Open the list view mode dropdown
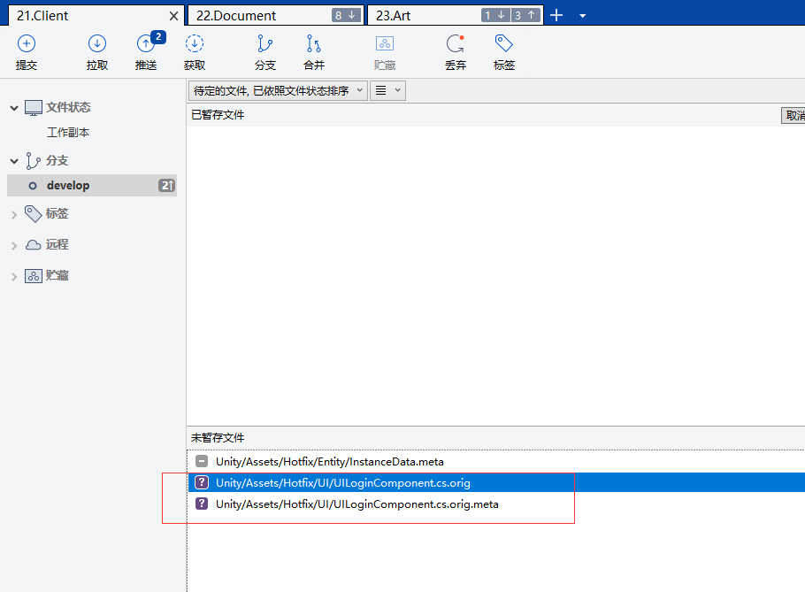805x592 pixels. [x=387, y=91]
